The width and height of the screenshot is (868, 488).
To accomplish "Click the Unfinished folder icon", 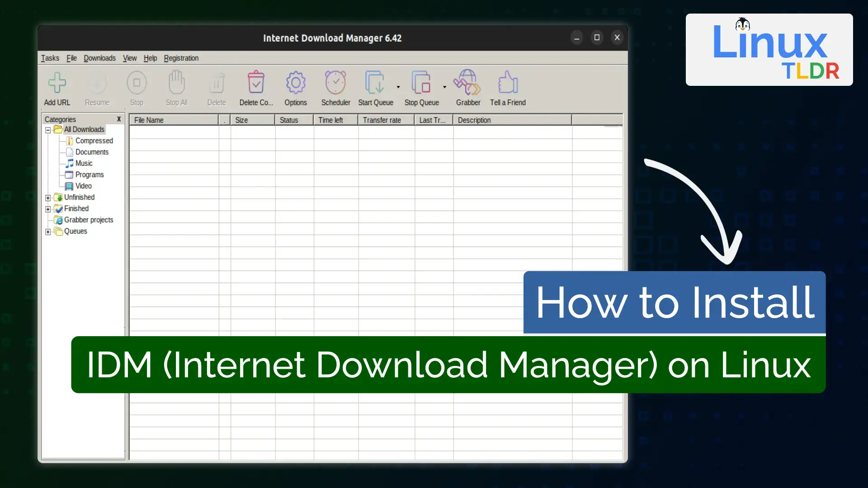I will tap(58, 197).
